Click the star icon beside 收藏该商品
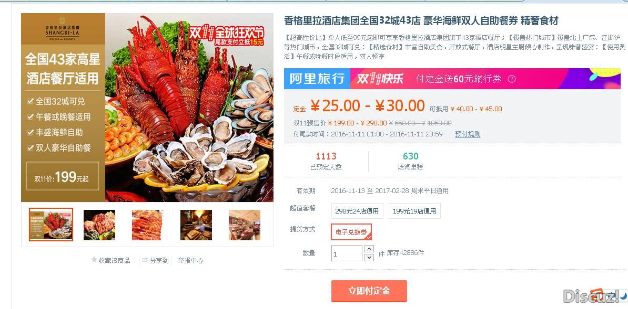 coord(94,260)
